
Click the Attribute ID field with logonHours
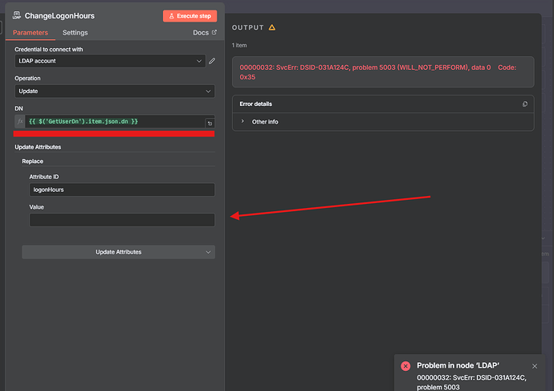tap(122, 189)
